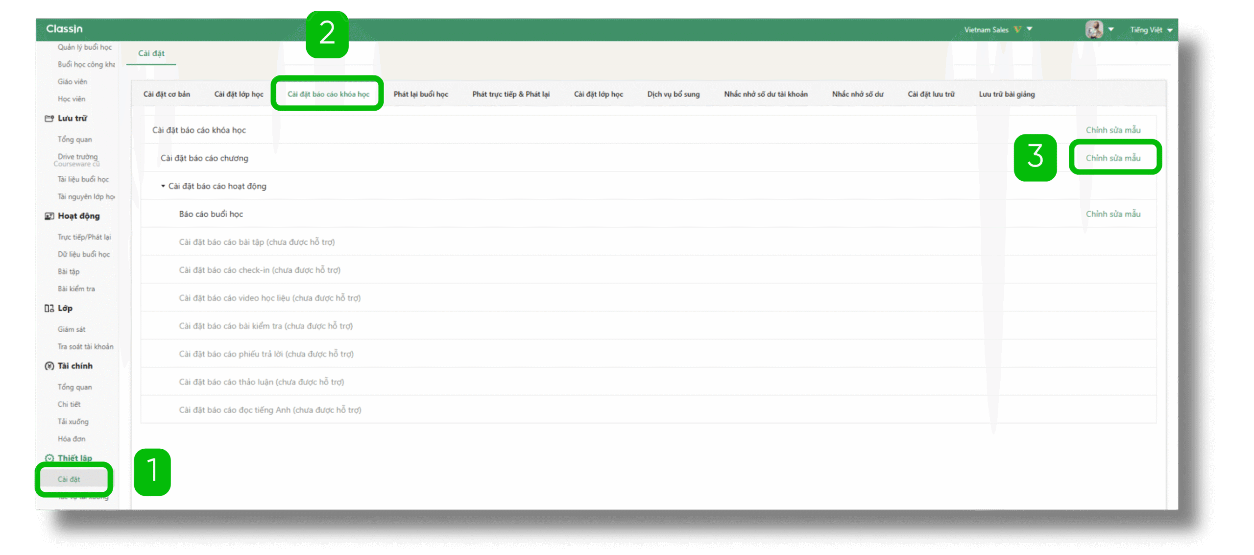The image size is (1254, 555).
Task: Open Dịch vụ bổ sung tab
Action: coord(673,94)
